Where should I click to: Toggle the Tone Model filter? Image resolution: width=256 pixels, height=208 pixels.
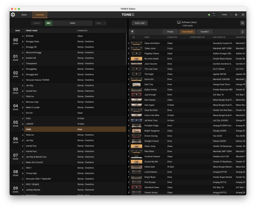pyautogui.click(x=187, y=32)
